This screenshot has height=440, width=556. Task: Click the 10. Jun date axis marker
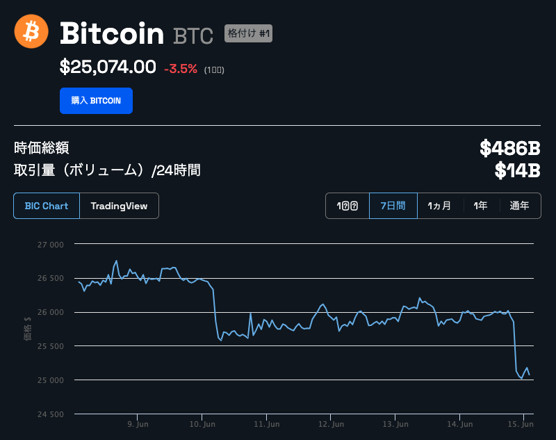[x=202, y=424]
